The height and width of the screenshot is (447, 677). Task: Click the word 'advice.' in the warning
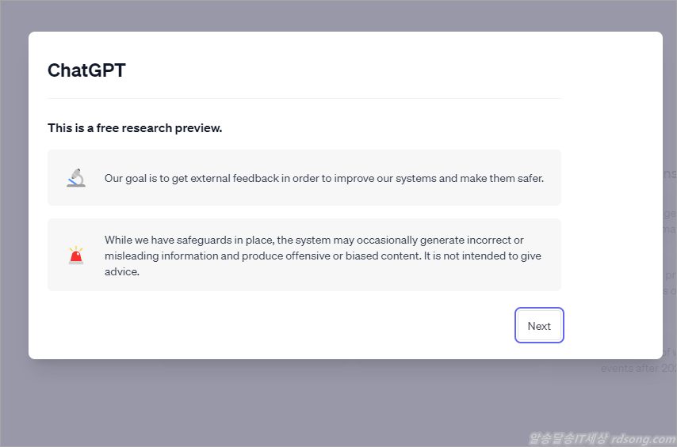121,271
